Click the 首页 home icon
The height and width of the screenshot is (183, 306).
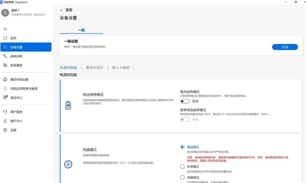pos(5,38)
